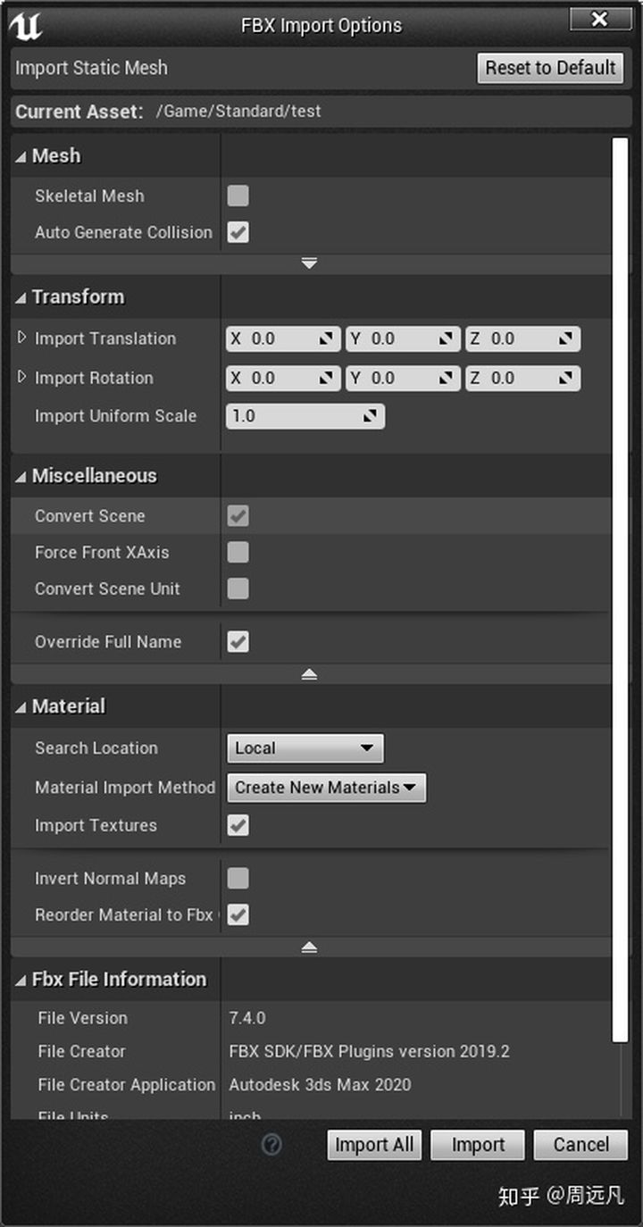Hide advanced Material options arrow
The image size is (643, 1227).
(x=309, y=947)
